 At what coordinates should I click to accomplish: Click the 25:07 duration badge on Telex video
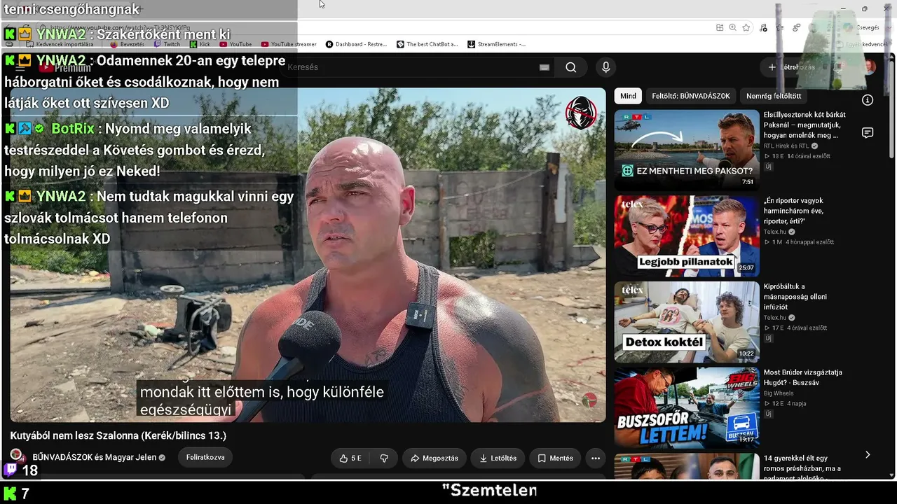click(746, 268)
